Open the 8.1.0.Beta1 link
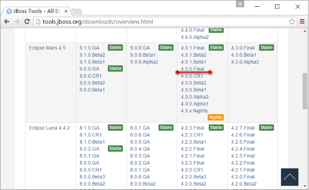This screenshot has height=190, width=309. click(x=92, y=142)
